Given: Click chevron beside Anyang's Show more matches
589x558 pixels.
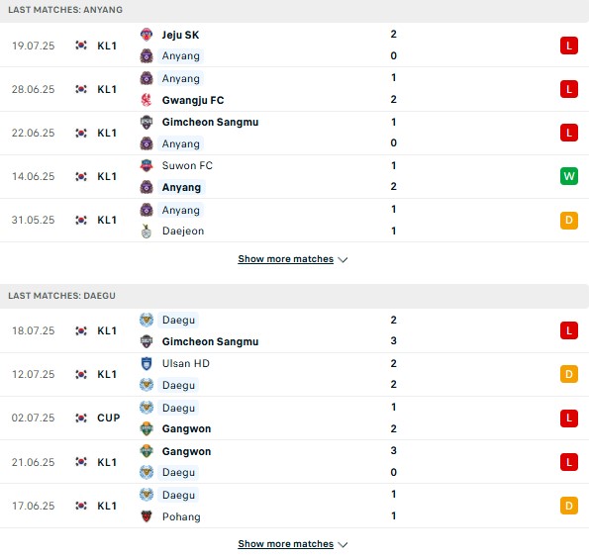Looking at the screenshot, I should [343, 260].
